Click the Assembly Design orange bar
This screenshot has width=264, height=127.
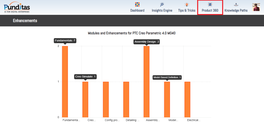point(146,82)
